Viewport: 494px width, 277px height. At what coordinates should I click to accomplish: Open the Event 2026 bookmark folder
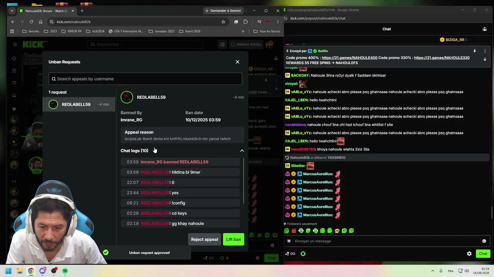tap(189, 31)
